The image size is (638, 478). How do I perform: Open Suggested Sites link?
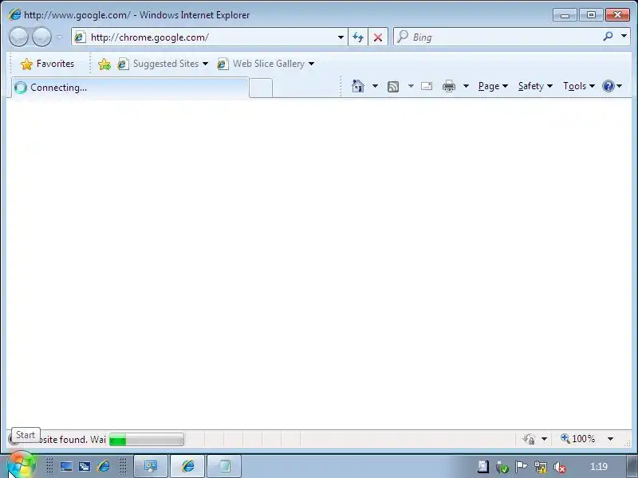tap(163, 64)
